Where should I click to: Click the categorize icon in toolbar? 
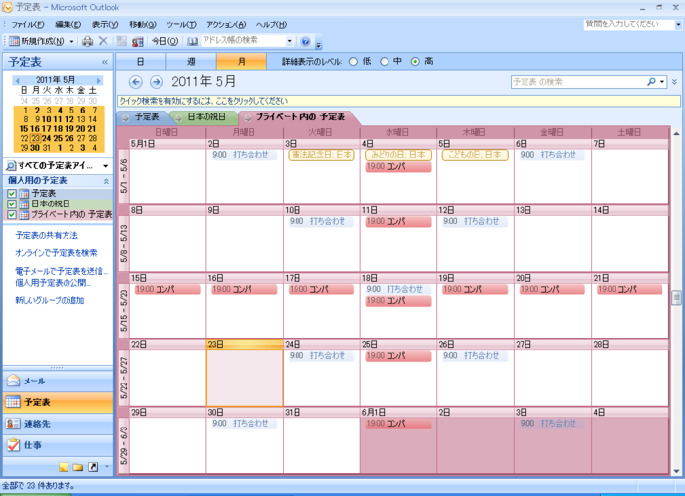coord(138,41)
